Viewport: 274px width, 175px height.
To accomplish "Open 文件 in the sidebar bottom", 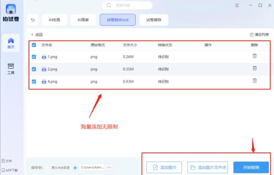I will (7, 161).
